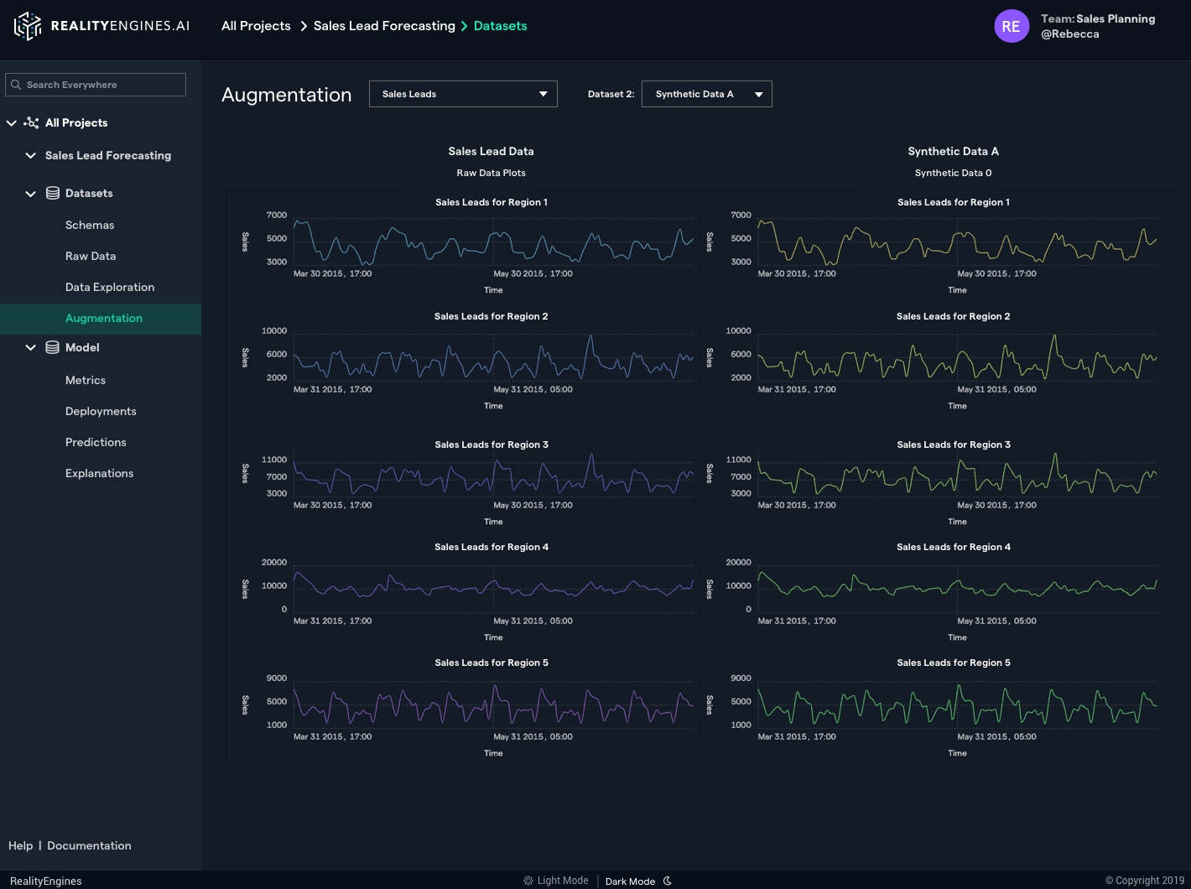Collapse the Model section chevron
This screenshot has height=889, width=1191.
[x=31, y=347]
